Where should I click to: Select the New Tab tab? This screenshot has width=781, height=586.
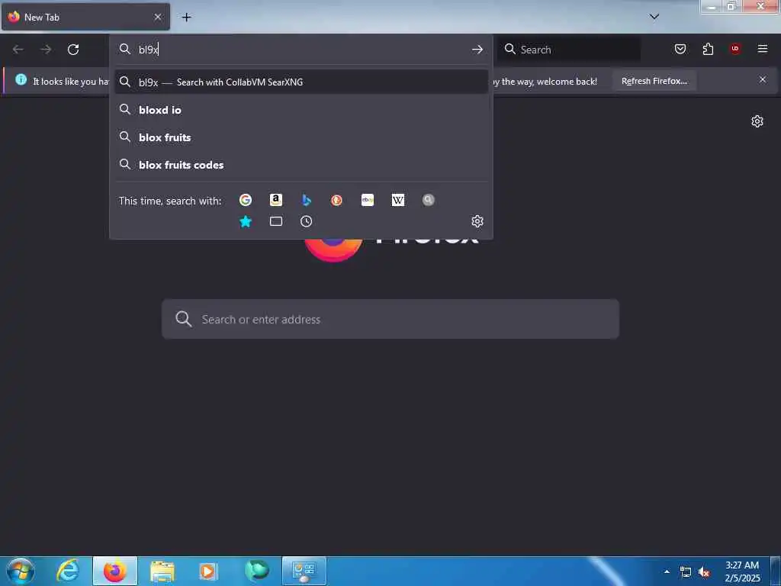tap(85, 17)
